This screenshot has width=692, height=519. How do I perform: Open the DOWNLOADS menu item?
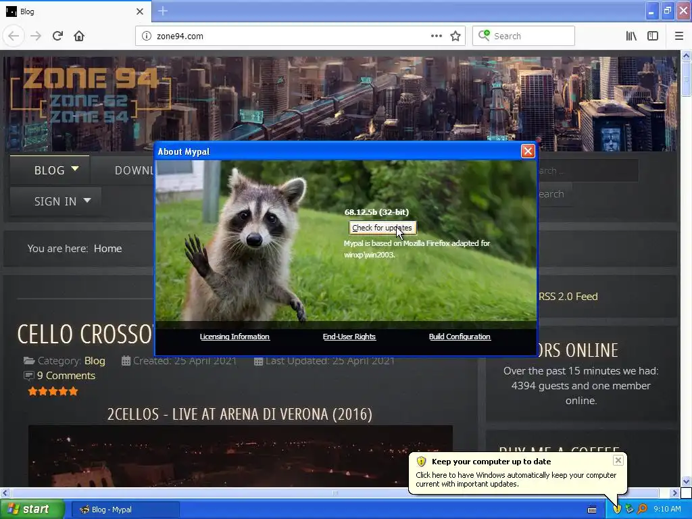134,170
